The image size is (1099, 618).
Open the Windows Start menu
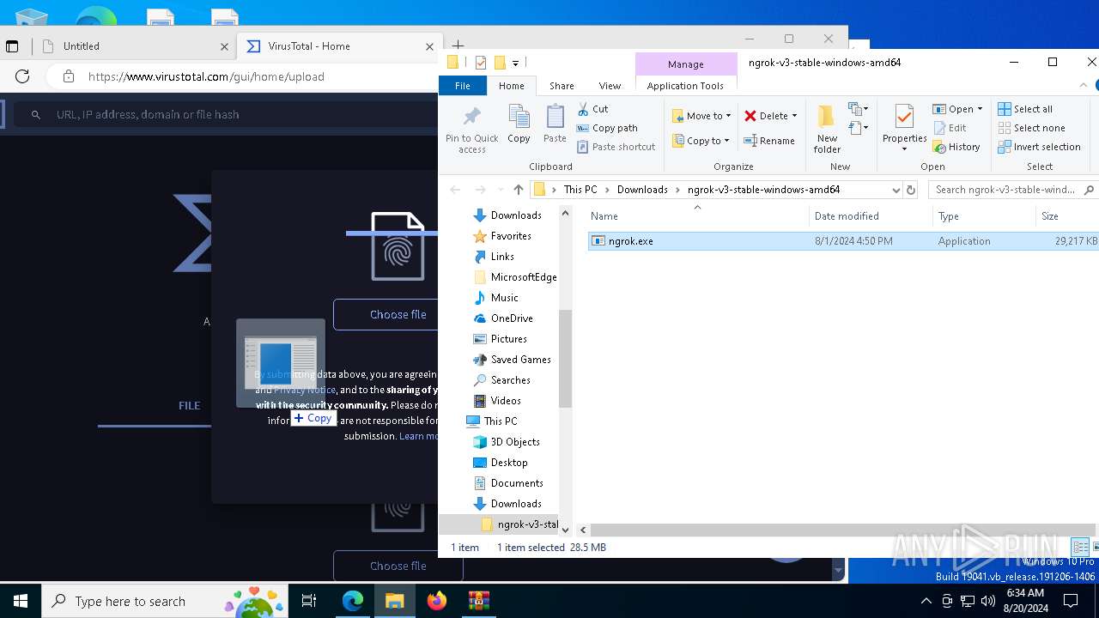tap(21, 601)
